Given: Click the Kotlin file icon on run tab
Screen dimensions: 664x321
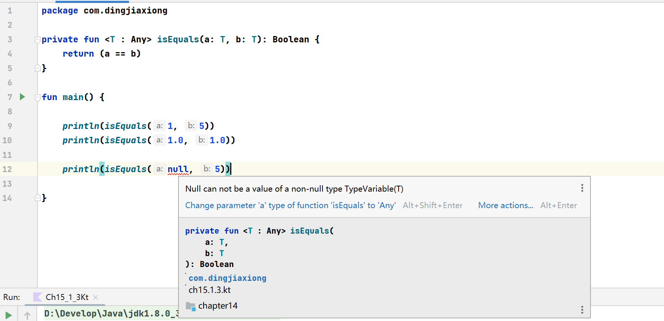Looking at the screenshot, I should (x=38, y=297).
